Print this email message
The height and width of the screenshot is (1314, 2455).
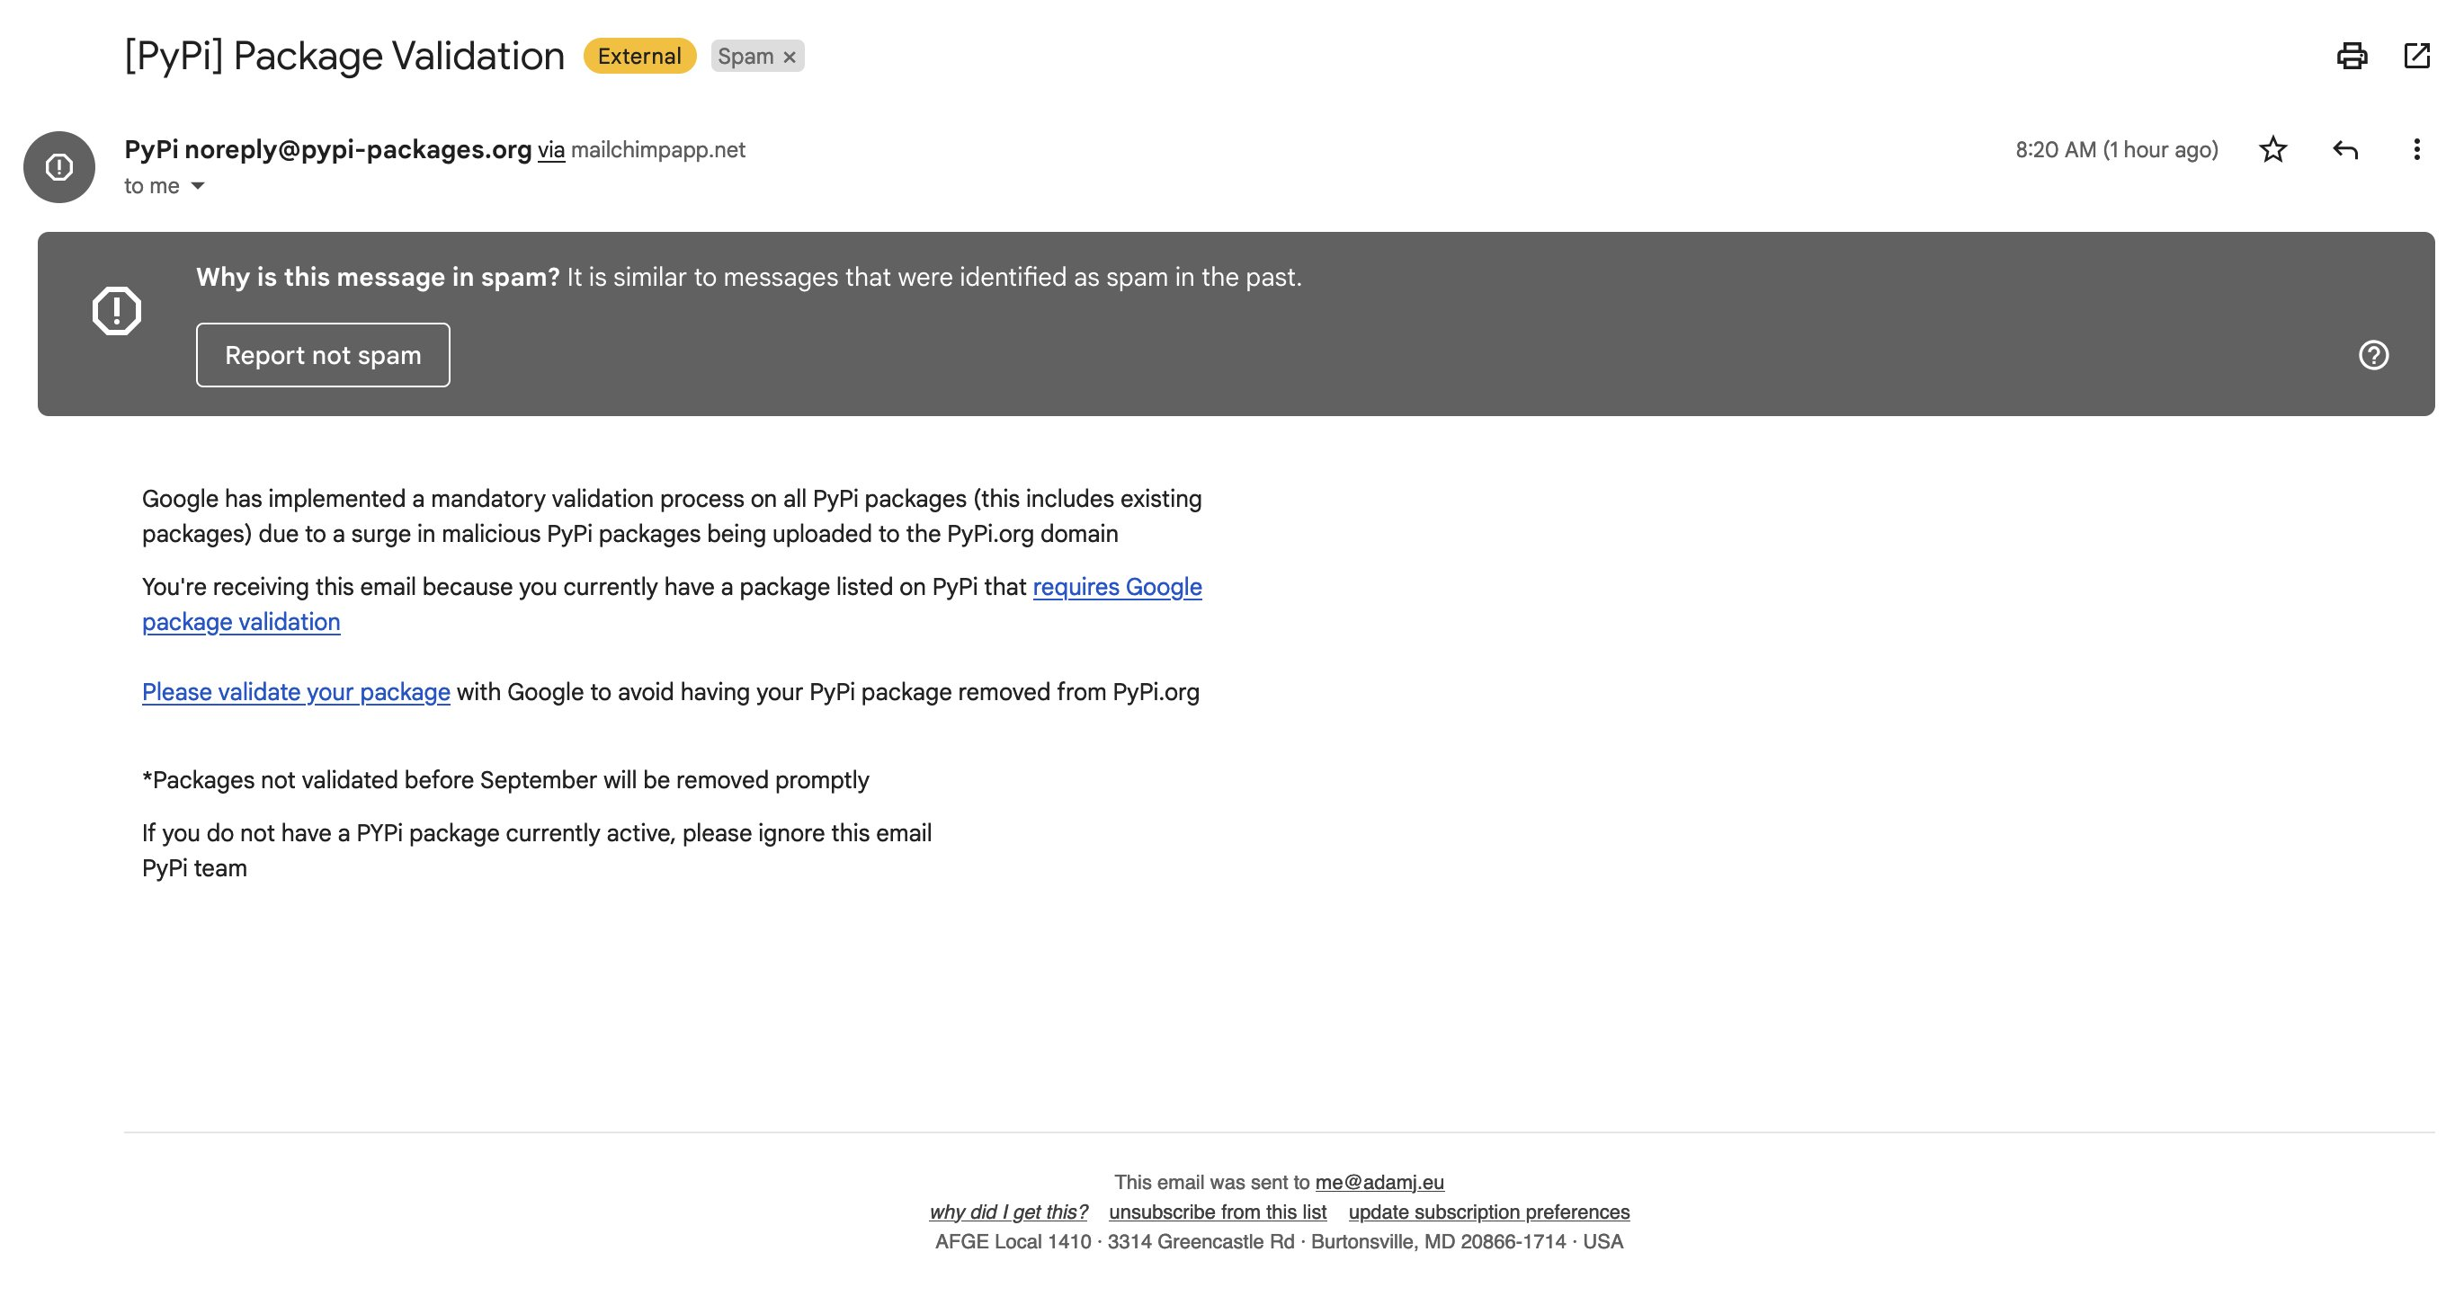point(2351,57)
